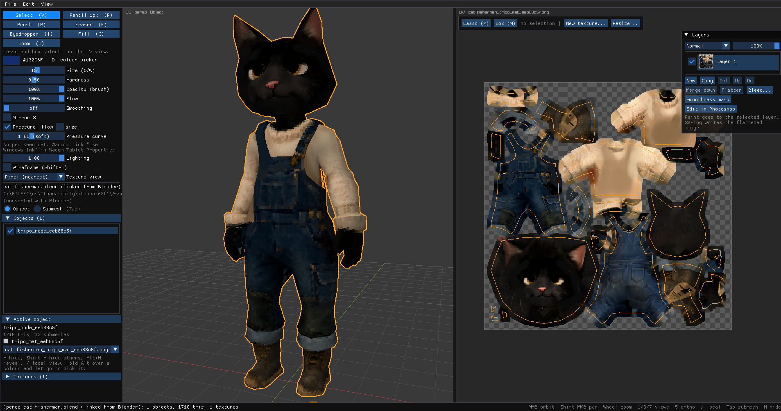Toggle the tripo_mat_eeb88c5f material checkbox
781x411 pixels.
(x=6, y=341)
